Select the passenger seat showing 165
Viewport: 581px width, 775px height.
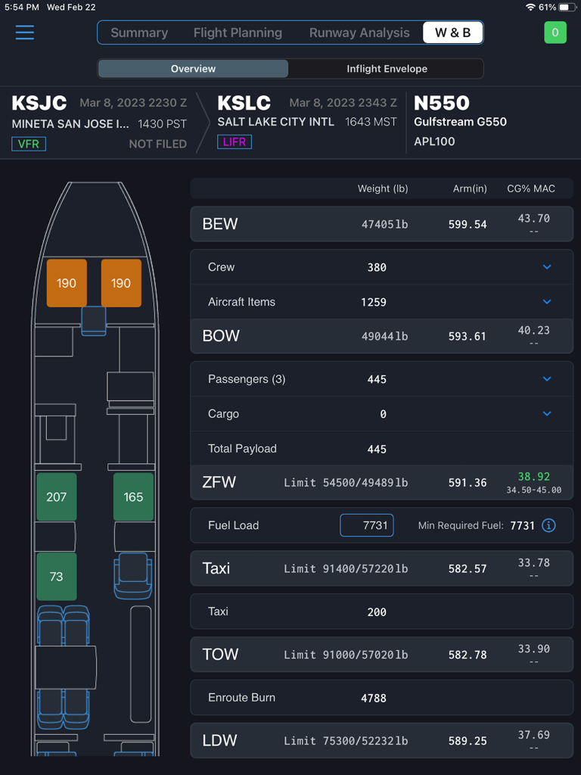click(x=133, y=497)
